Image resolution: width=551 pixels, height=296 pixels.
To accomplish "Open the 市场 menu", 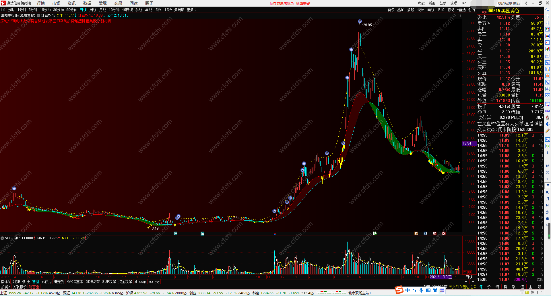I will 56,3.
